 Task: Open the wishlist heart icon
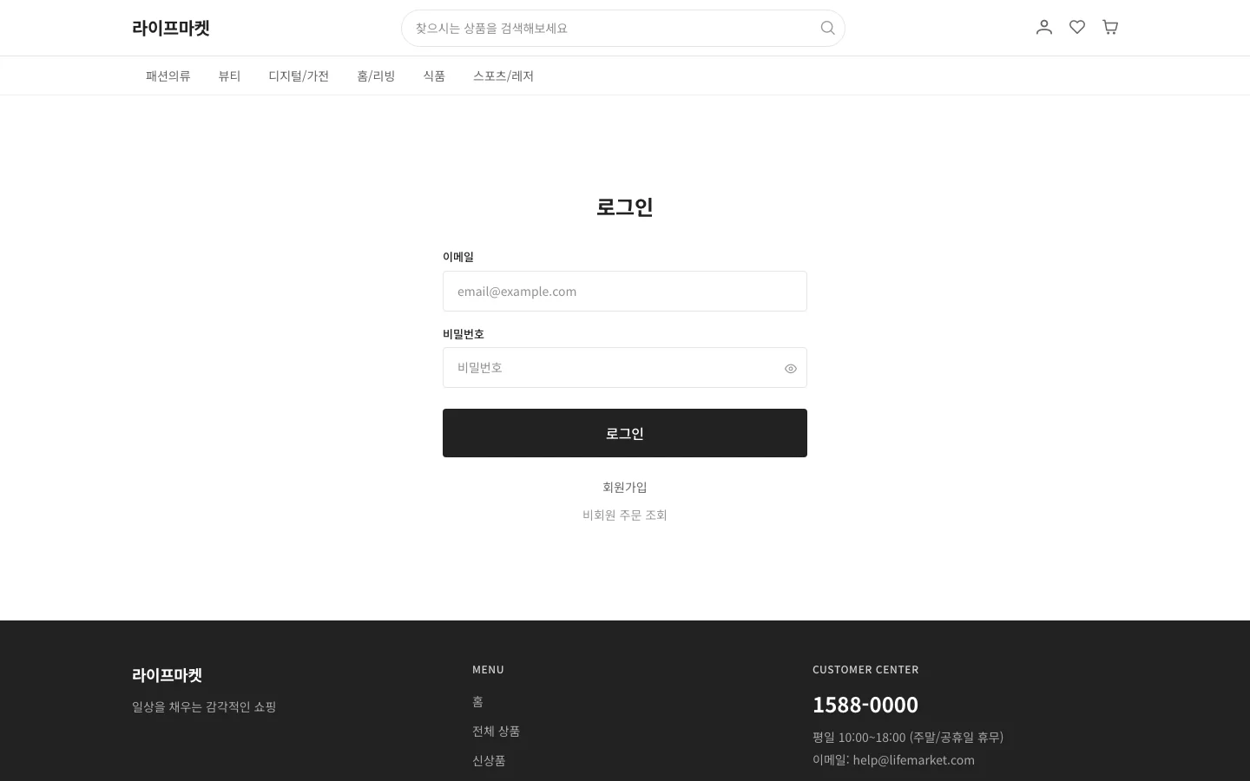(x=1076, y=27)
